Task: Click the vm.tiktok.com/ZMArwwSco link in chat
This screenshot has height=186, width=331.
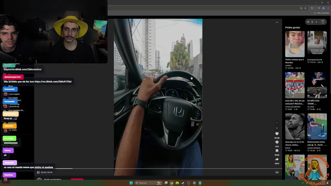Action: tap(22, 69)
